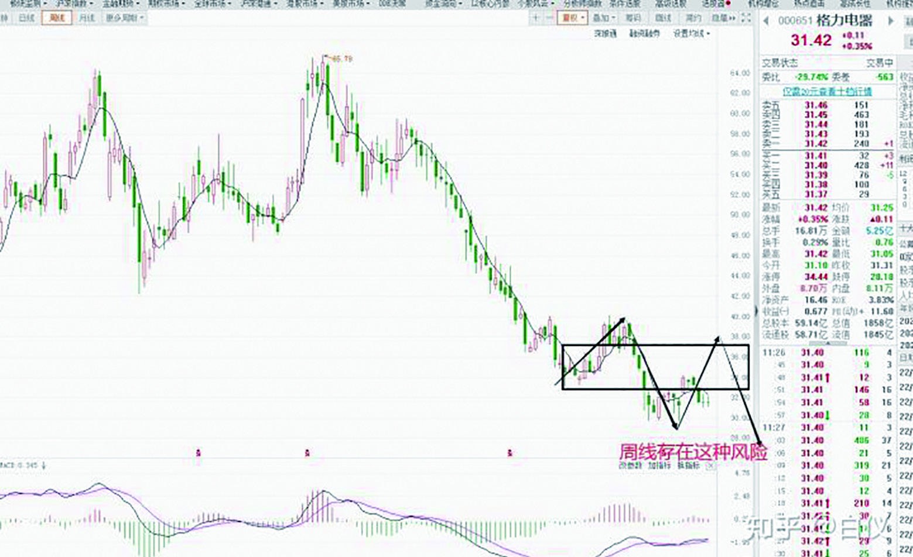Click the zoom-out minus icon above chart
This screenshot has height=557, width=913.
click(549, 18)
